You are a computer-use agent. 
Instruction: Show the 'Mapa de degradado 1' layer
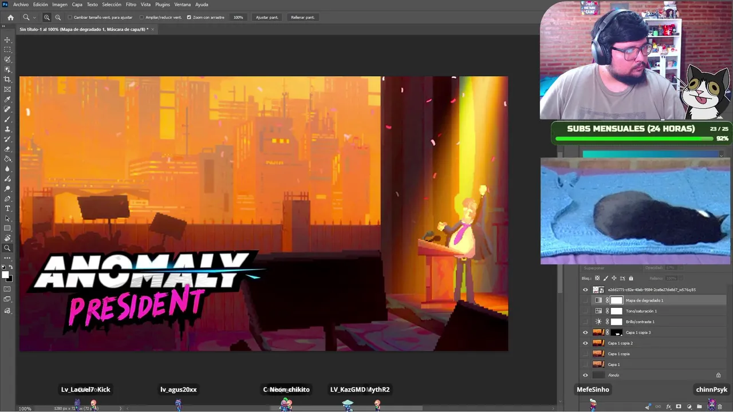click(585, 300)
